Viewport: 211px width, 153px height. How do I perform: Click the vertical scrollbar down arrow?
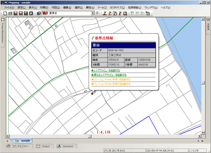click(203, 133)
